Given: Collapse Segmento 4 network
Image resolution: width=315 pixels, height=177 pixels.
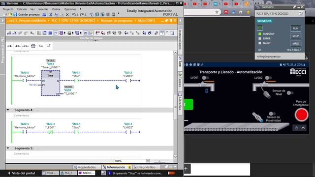Looking at the screenshot, I should coord(8,110).
